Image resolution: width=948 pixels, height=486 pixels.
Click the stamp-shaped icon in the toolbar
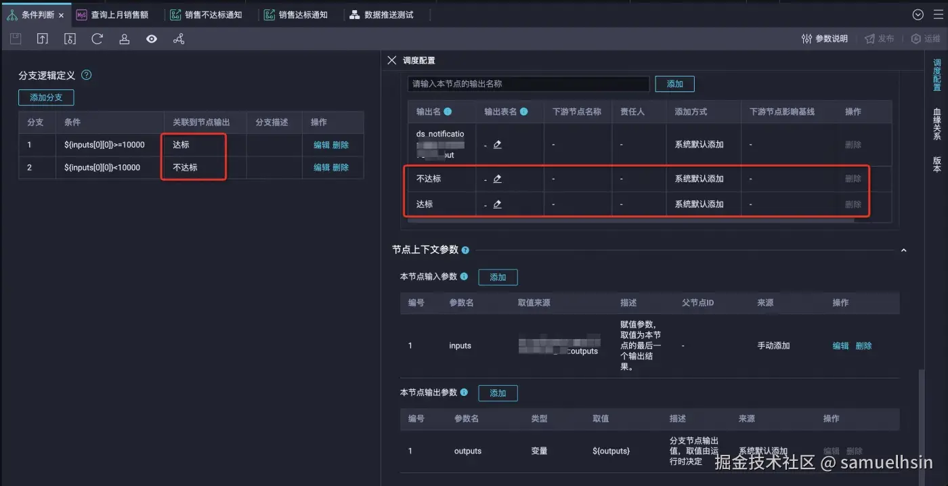[x=125, y=39]
